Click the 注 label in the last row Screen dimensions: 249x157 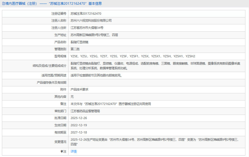coord(65,151)
